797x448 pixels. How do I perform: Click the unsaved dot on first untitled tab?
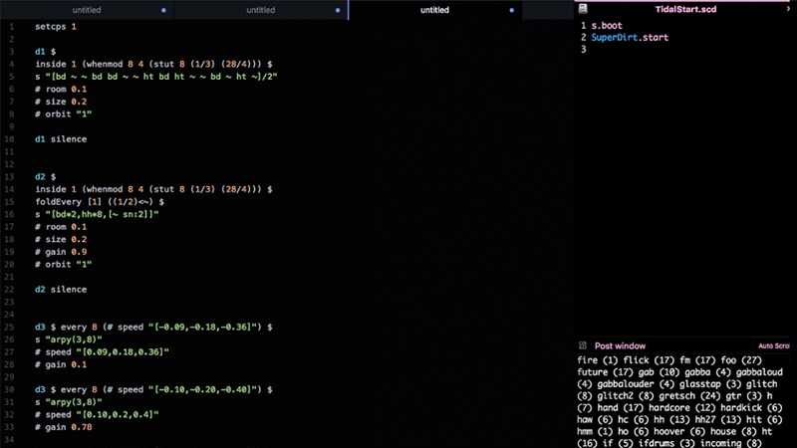pos(163,10)
